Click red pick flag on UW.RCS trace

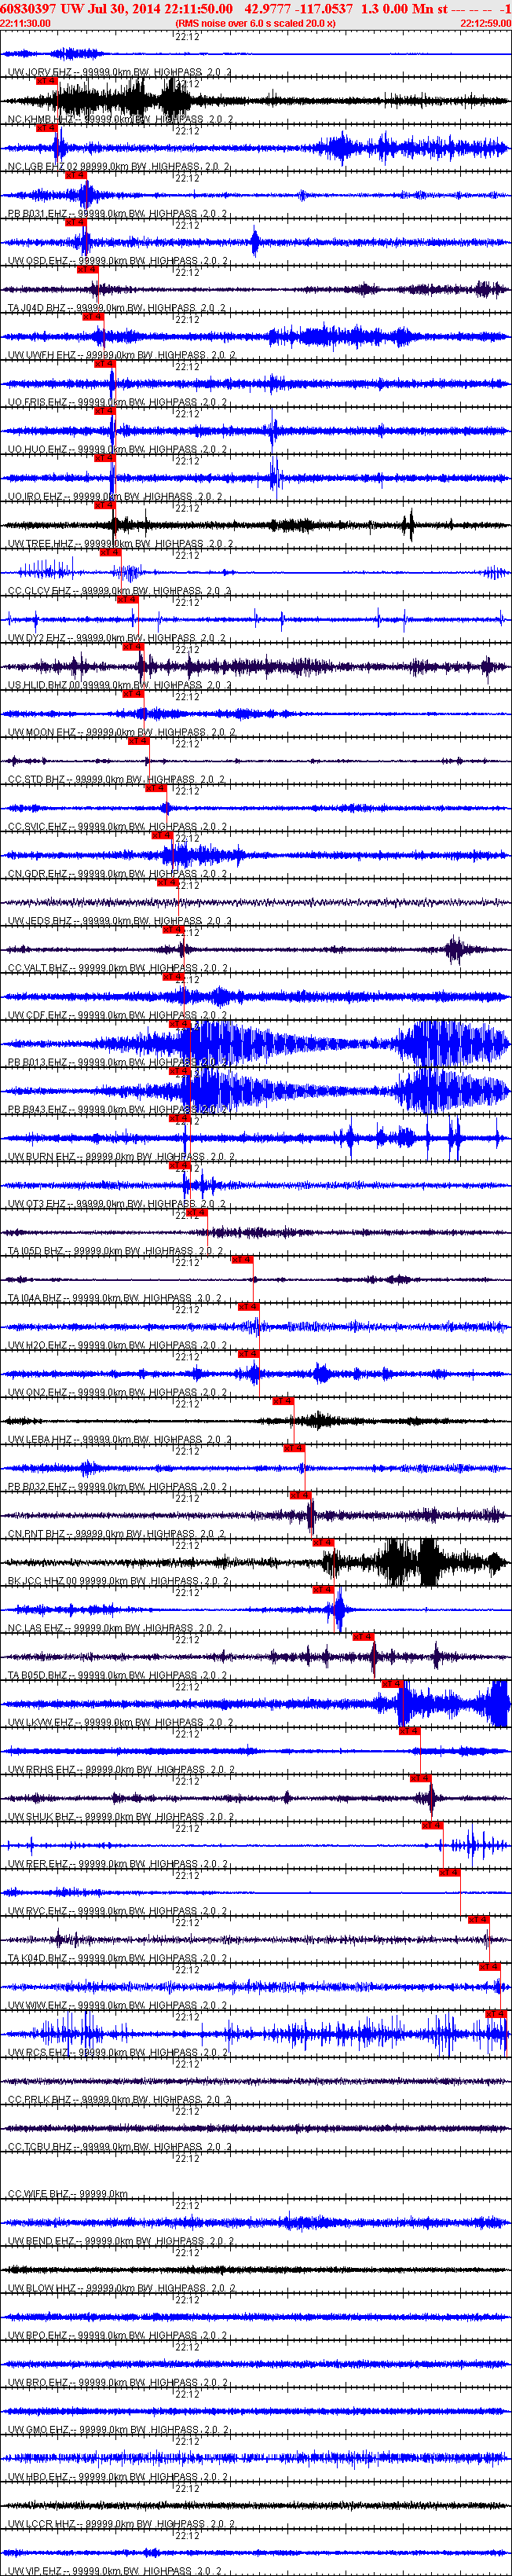coord(495,2014)
